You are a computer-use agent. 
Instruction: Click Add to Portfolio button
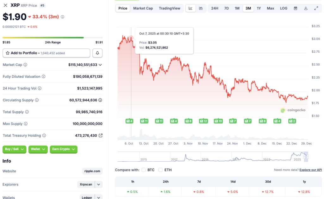pos(46,53)
